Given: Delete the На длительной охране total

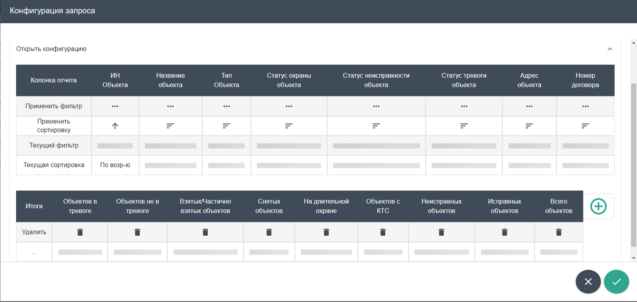Looking at the screenshot, I should coord(326,232).
